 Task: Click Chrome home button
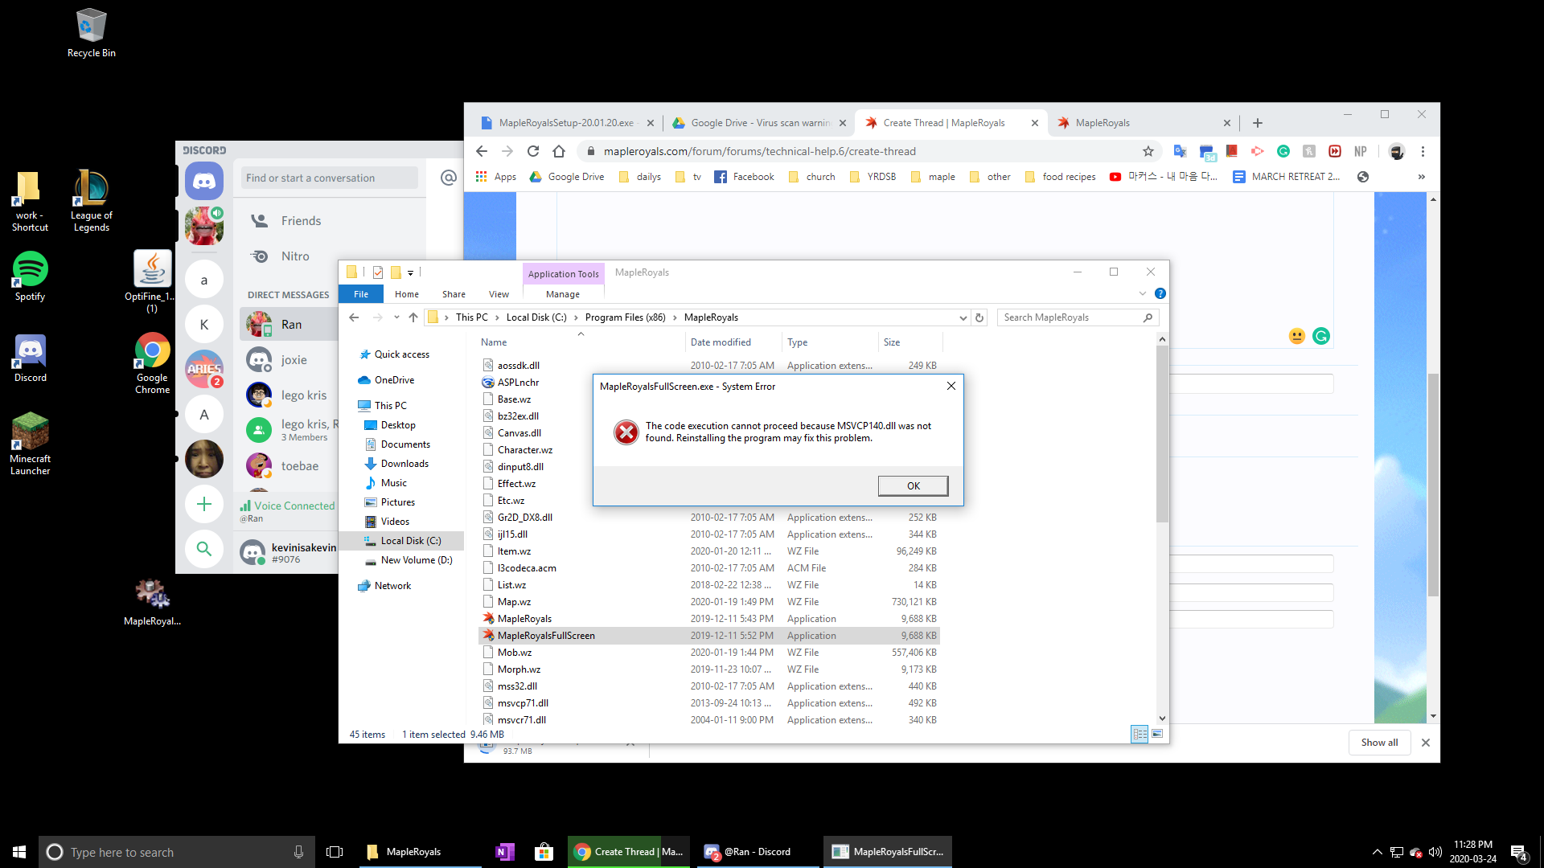[559, 151]
